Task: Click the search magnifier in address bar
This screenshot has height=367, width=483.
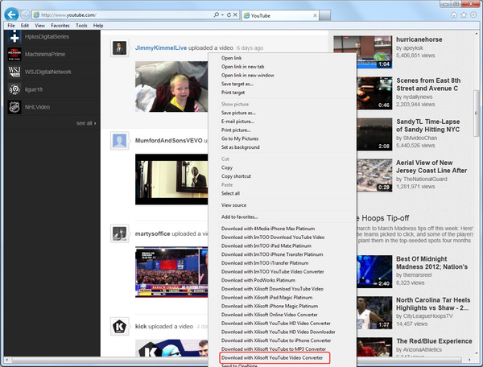Action: point(217,14)
